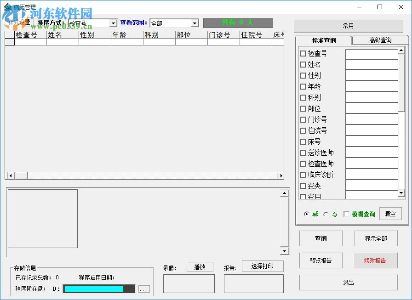Tick the 检查医师 checkbox
412x300 pixels.
tap(303, 164)
